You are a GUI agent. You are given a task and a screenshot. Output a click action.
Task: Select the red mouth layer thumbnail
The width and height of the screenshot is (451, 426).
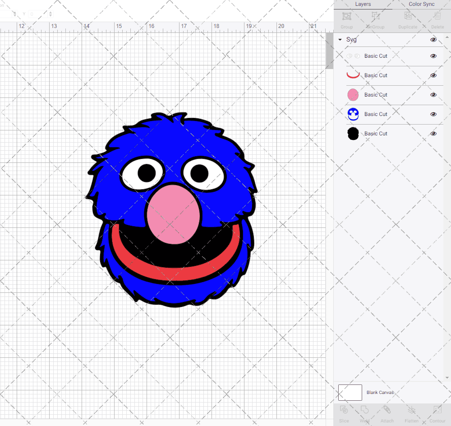[353, 75]
